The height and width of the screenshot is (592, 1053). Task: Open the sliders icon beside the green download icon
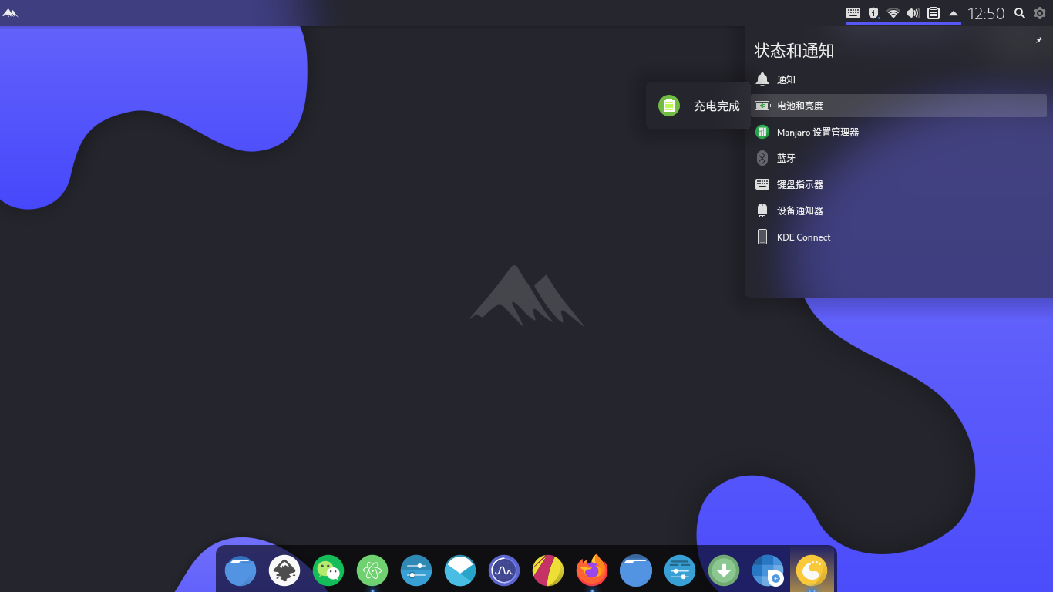click(680, 570)
